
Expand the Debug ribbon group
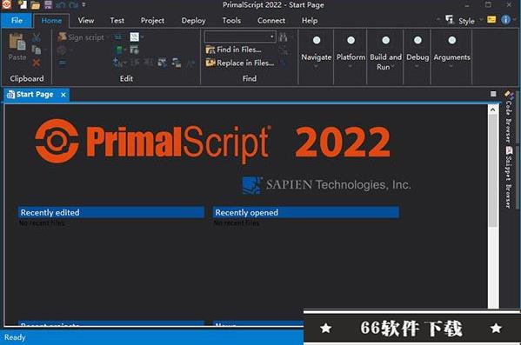(x=417, y=53)
